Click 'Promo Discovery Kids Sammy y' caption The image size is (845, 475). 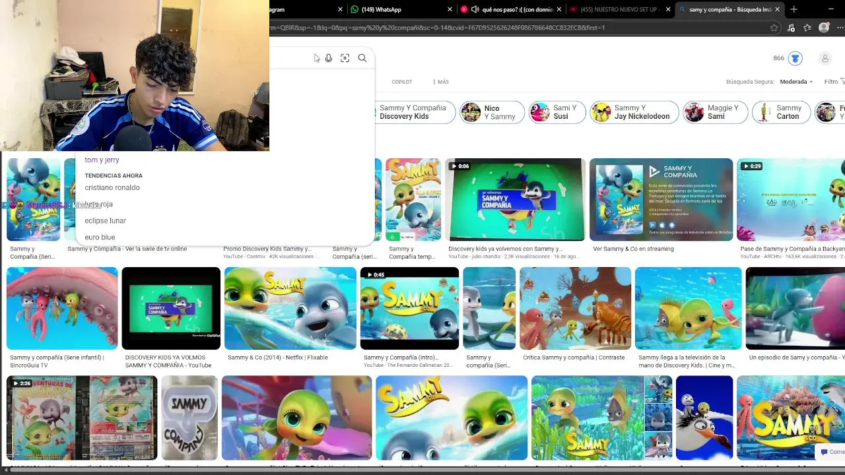pos(267,249)
